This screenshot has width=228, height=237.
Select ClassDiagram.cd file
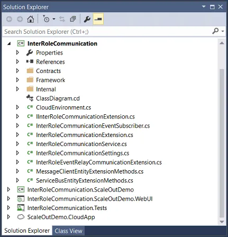[58, 98]
